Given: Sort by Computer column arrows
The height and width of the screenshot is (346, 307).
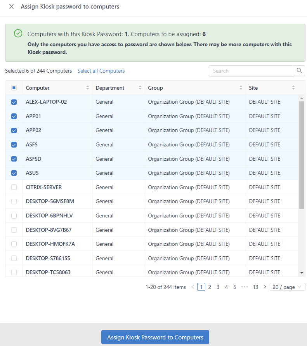Looking at the screenshot, I should tap(88, 88).
